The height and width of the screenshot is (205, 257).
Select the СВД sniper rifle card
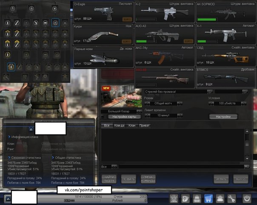[226, 56]
